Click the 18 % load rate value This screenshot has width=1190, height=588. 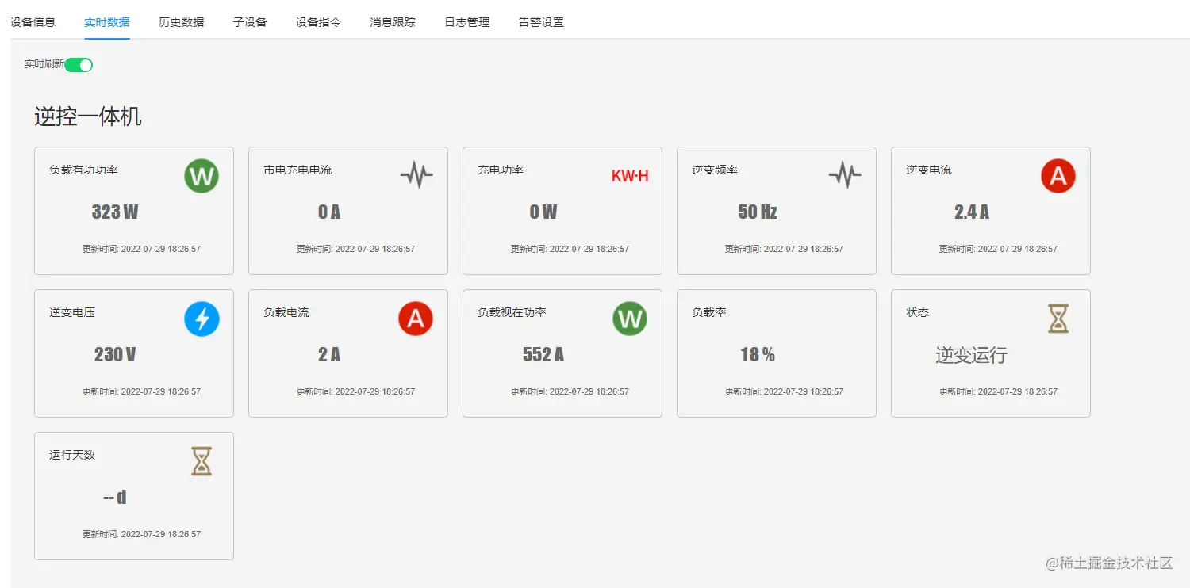[758, 354]
